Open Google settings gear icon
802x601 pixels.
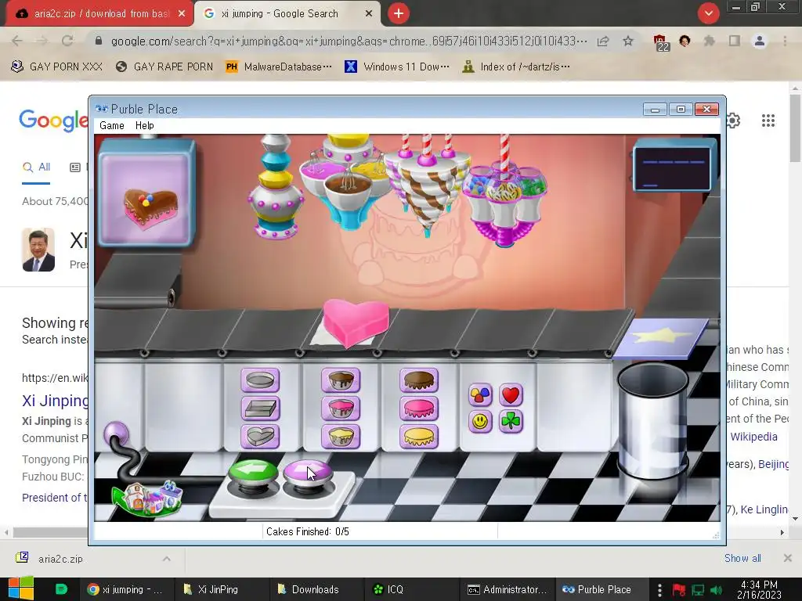tap(733, 121)
